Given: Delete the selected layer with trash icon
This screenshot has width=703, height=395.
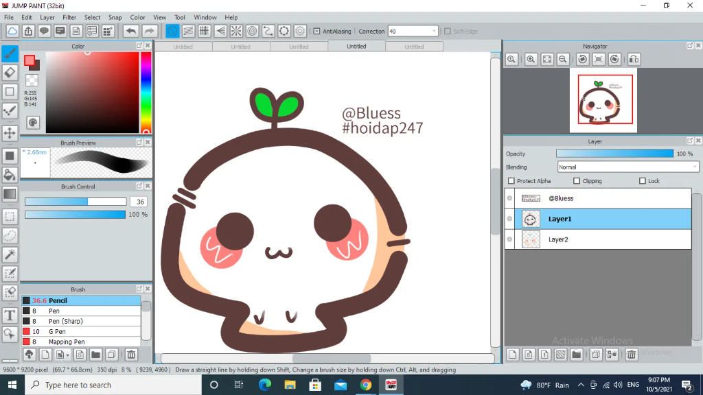Looking at the screenshot, I should click(632, 355).
